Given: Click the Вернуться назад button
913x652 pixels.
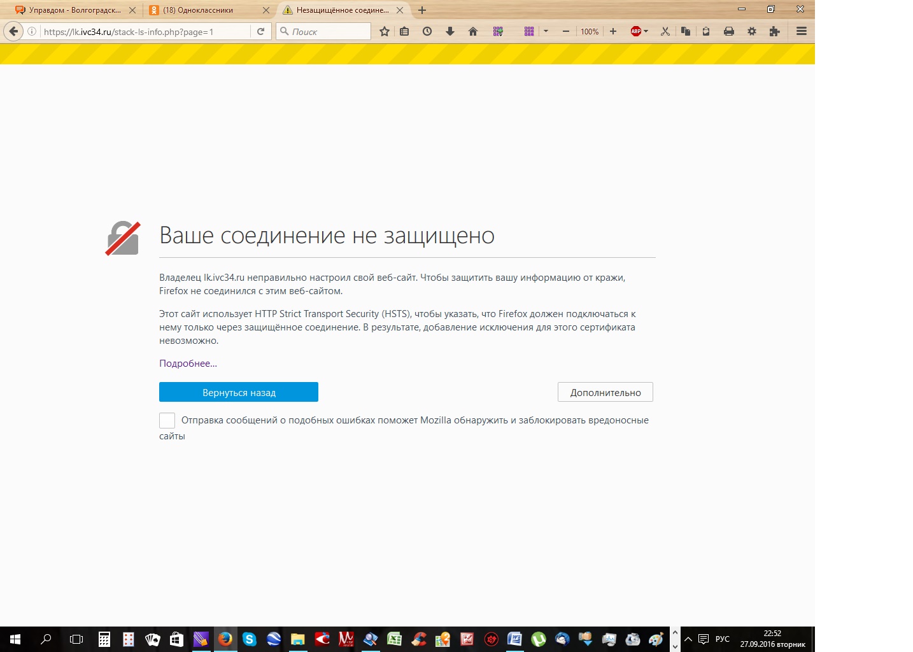Looking at the screenshot, I should [239, 392].
